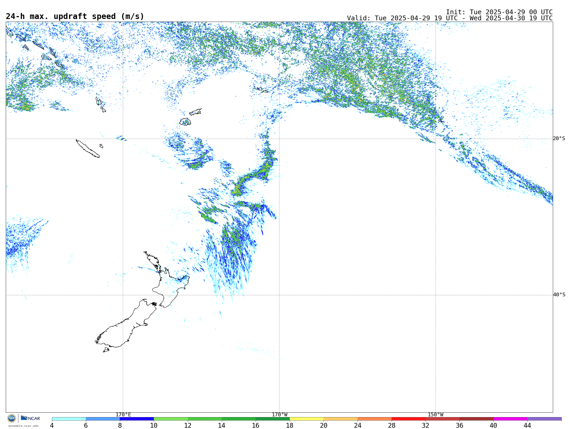Click the NCAR logo

click(x=30, y=418)
